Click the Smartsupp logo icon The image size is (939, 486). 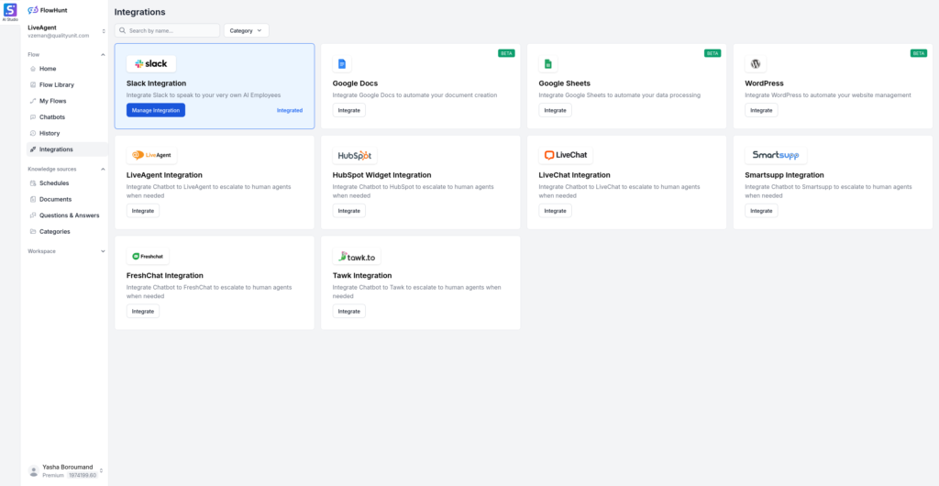(776, 155)
